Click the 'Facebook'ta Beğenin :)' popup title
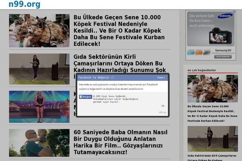Image resolution: width=242 pixels, height=161 pixels. pos(96,78)
